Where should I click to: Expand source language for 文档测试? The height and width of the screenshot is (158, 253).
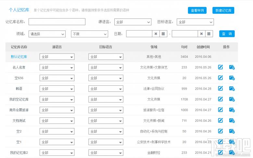click(57, 121)
